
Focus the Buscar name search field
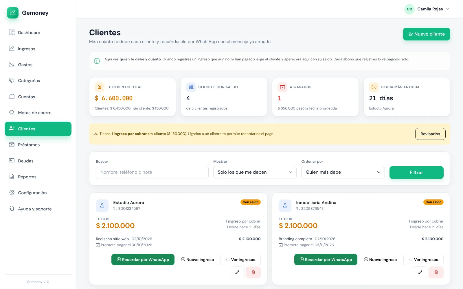pos(152,172)
